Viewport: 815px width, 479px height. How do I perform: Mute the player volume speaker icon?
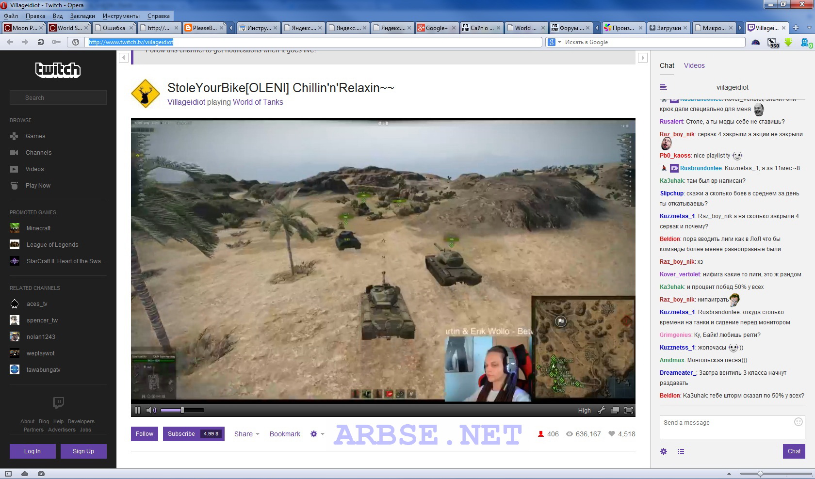point(151,410)
